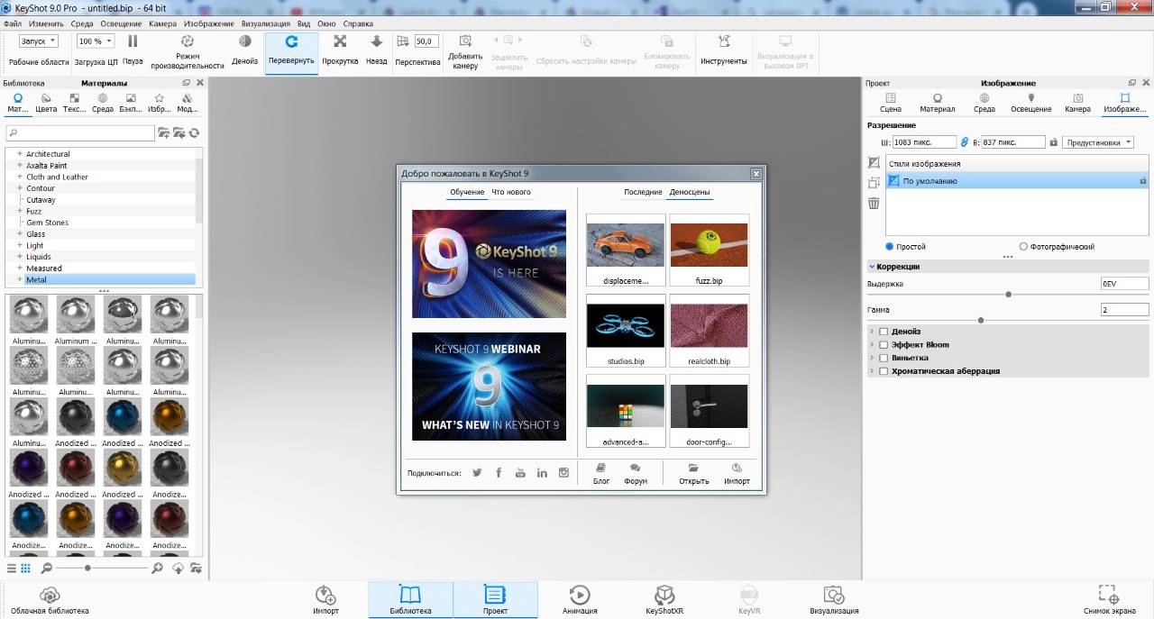Image resolution: width=1154 pixels, height=619 pixels.
Task: Enable the Vignette (Виньетка) checkbox
Action: (884, 358)
